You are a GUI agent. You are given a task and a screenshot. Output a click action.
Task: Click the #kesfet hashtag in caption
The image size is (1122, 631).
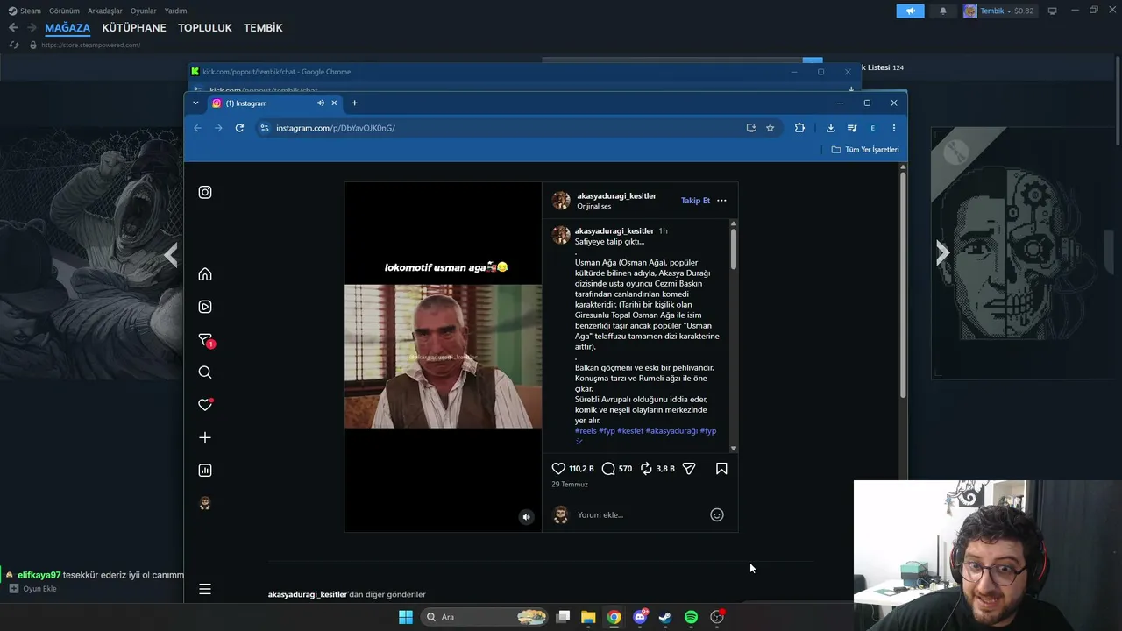630,431
